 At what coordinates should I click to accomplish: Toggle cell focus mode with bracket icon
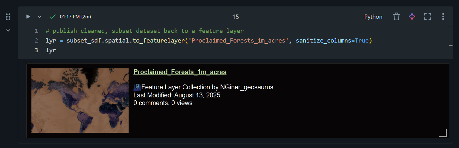[428, 17]
